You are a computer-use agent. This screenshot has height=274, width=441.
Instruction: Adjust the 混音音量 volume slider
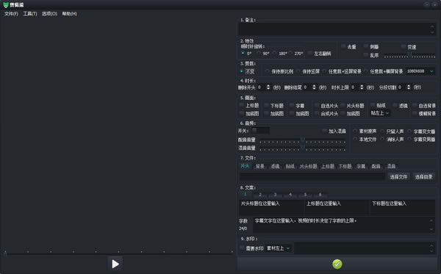[303, 148]
